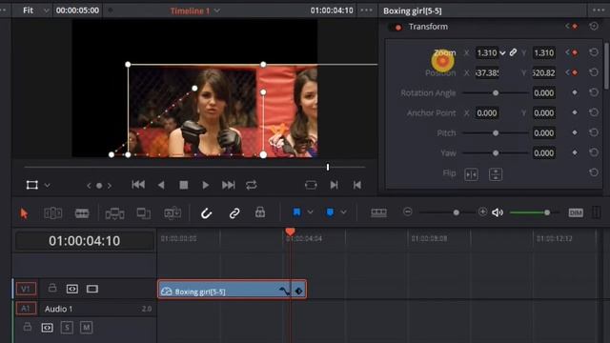
Task: Toggle Loop playback button
Action: 251,185
